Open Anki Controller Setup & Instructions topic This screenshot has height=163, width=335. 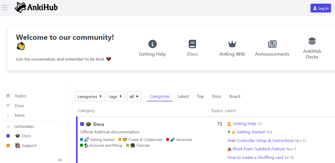(x=261, y=141)
